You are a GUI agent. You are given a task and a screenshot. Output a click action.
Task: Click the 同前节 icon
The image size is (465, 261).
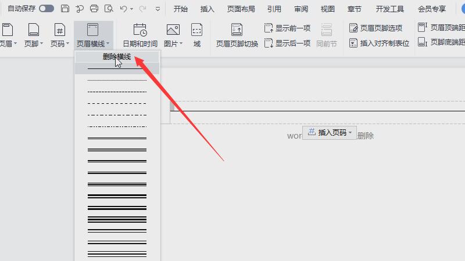pyautogui.click(x=326, y=30)
